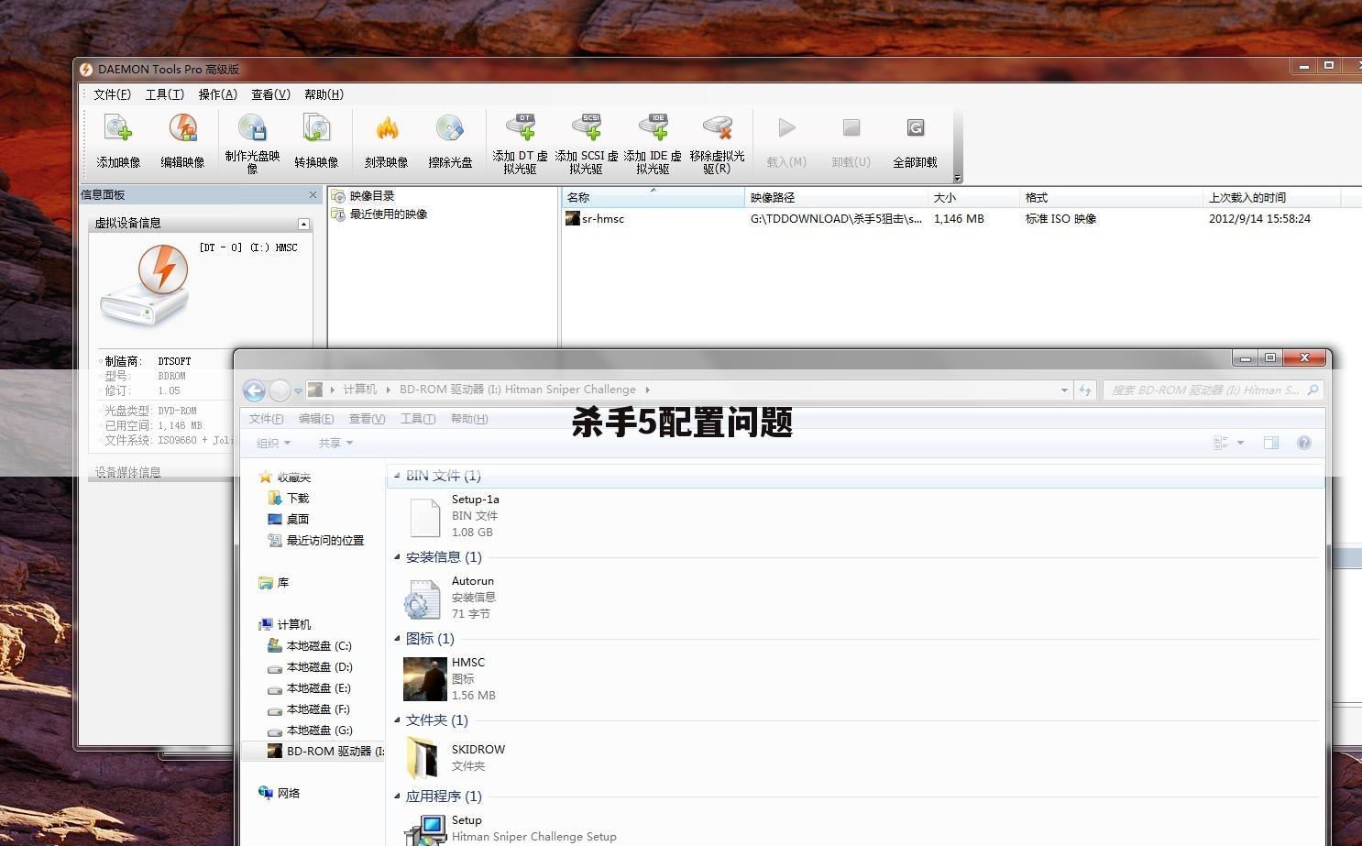Click the Explorer help question mark icon
1362x846 pixels.
[1304, 443]
